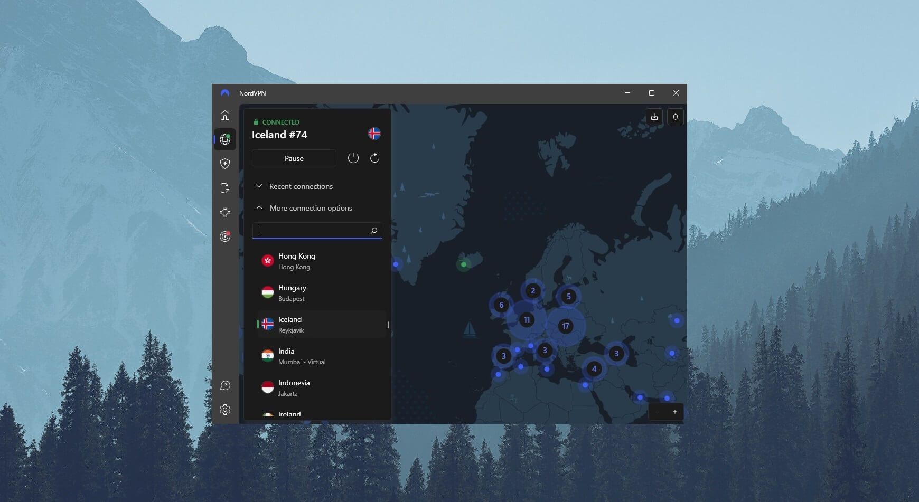919x502 pixels.
Task: Open the settings gear icon
Action: pos(225,410)
